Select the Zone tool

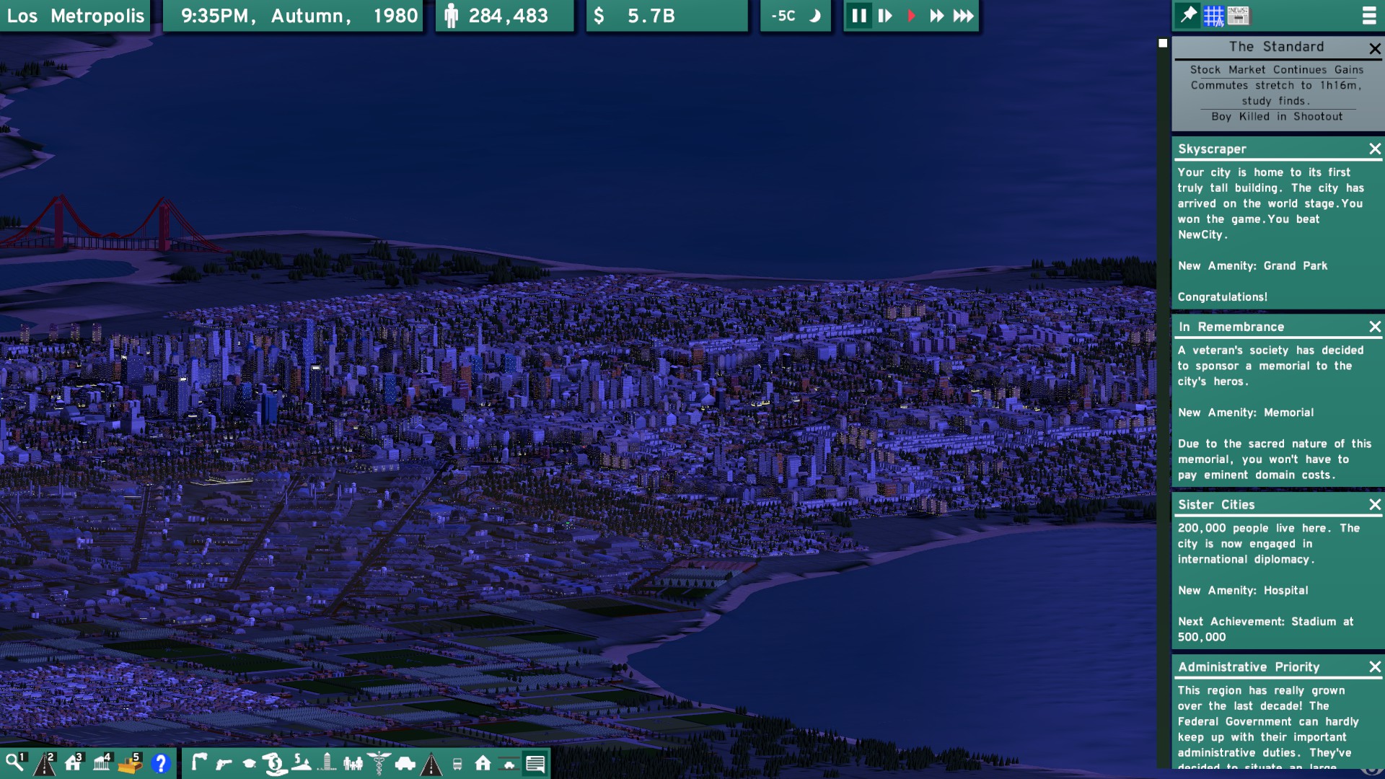(x=72, y=762)
